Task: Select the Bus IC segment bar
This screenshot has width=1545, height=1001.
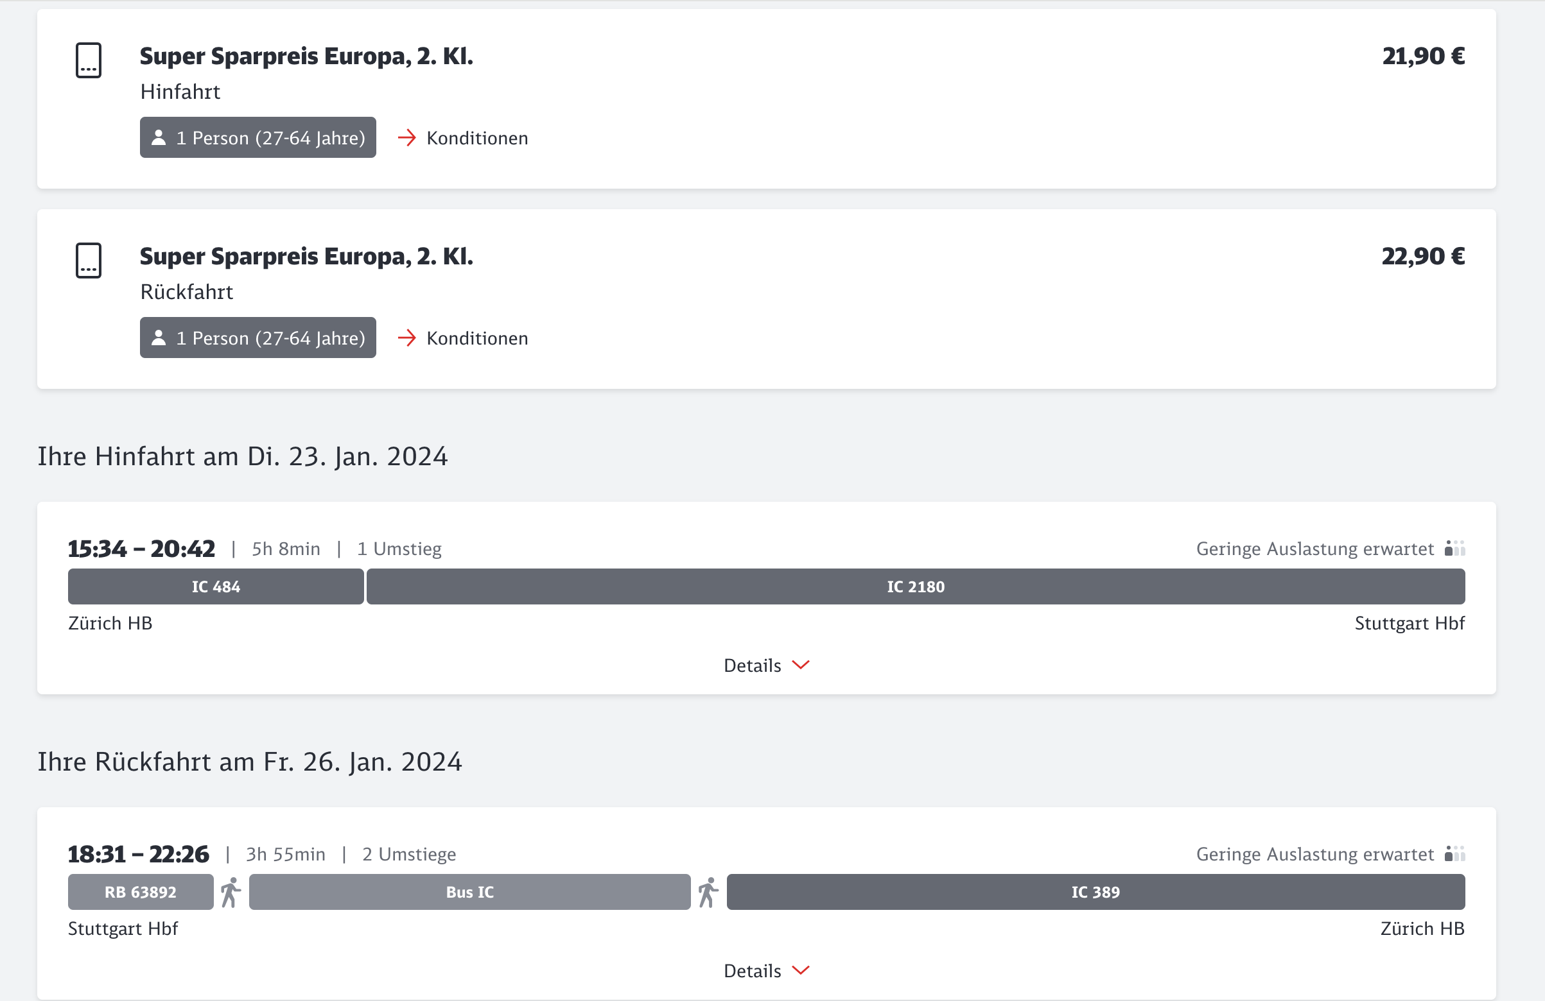Action: (469, 892)
